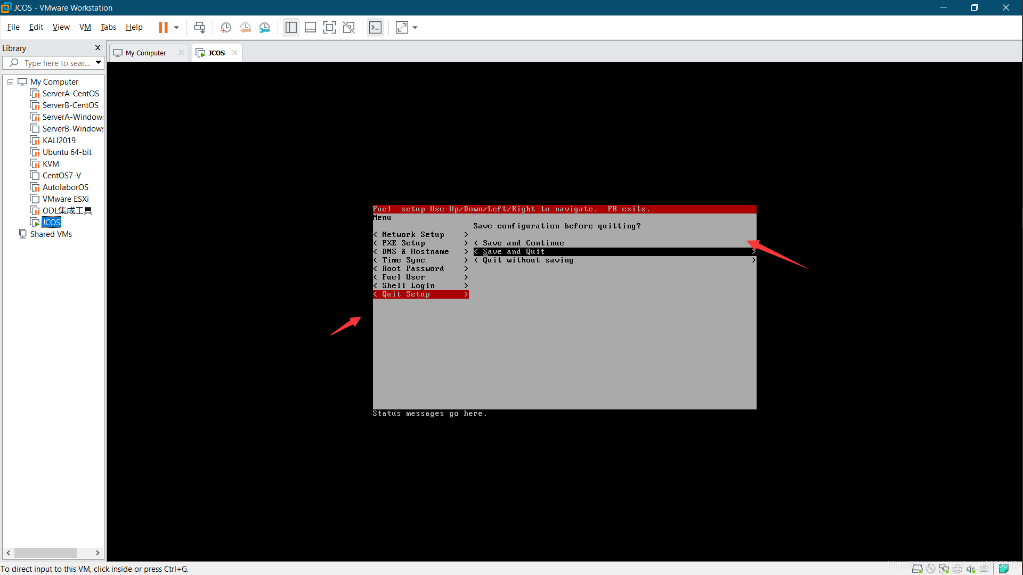This screenshot has height=575, width=1023.
Task: Open the stretch options dropdown arrow
Action: coord(415,27)
